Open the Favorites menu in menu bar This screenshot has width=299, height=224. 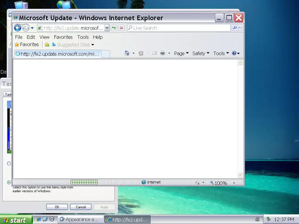coord(63,37)
